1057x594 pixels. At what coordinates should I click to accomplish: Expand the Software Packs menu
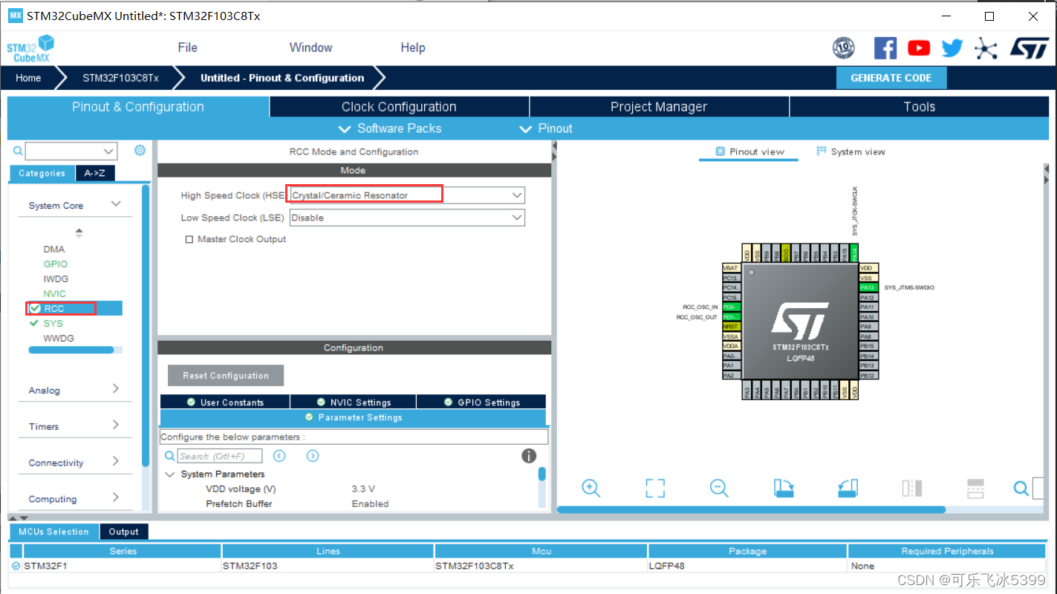click(389, 128)
